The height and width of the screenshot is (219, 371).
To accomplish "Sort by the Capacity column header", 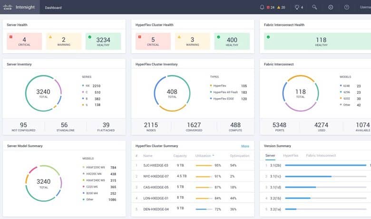I will 180,156.
